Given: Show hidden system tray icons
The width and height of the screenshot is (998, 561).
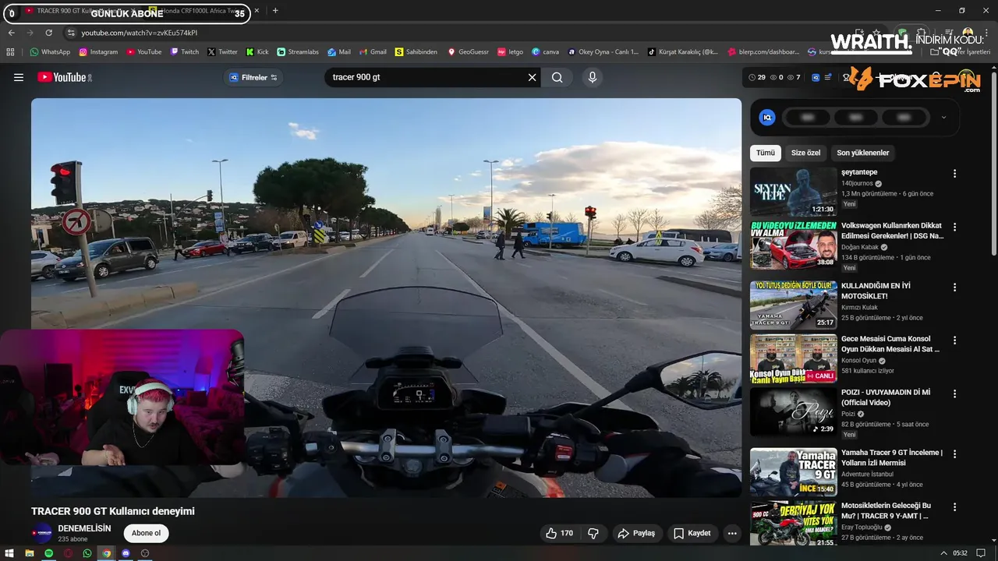Looking at the screenshot, I should [x=945, y=553].
